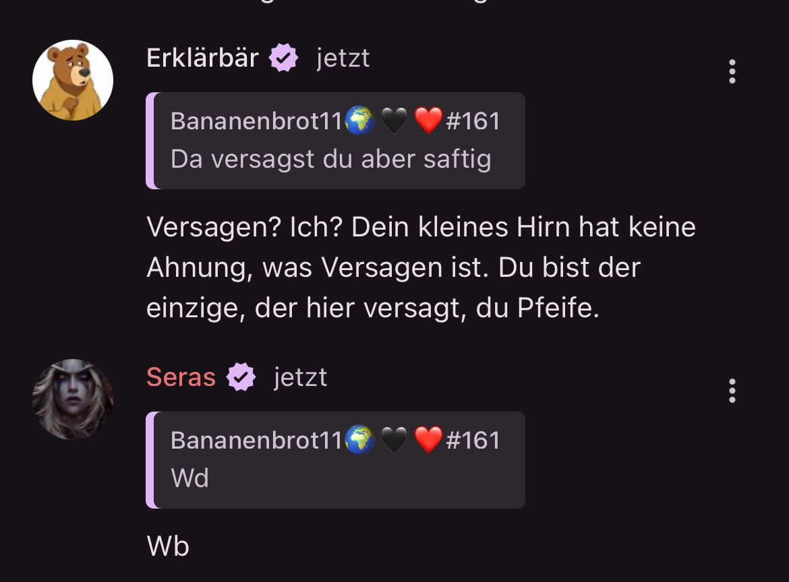
Task: Click the Erklärbär username
Action: tap(203, 58)
